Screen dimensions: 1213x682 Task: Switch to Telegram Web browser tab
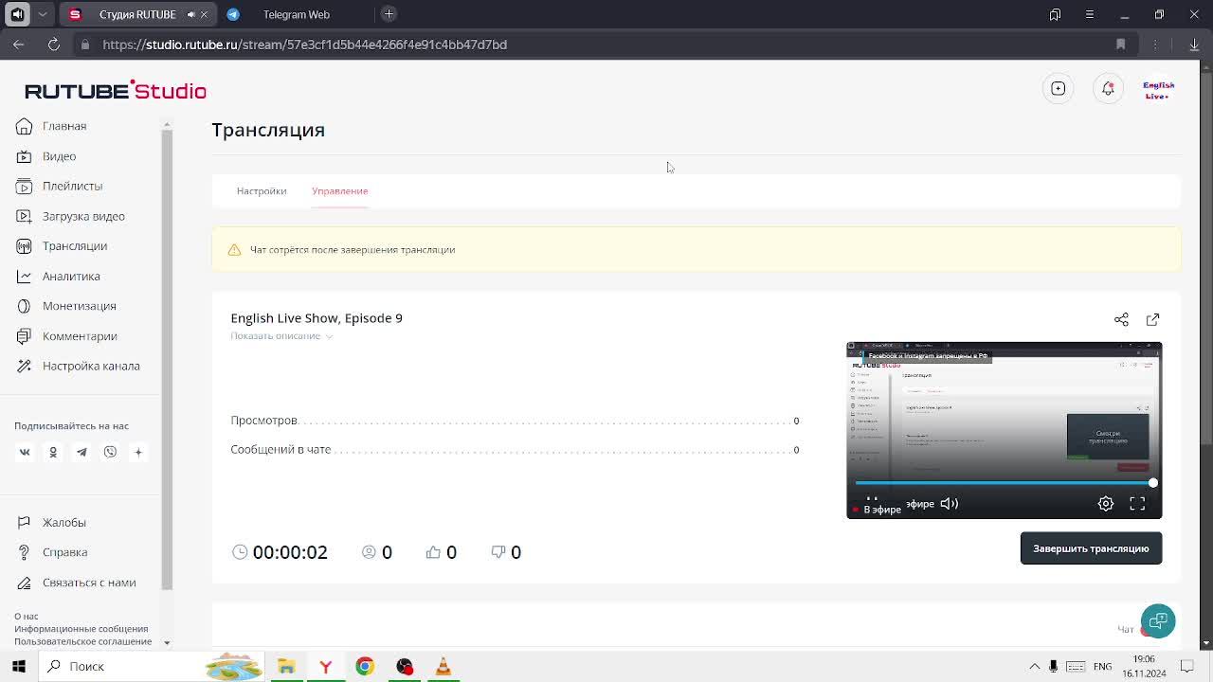coord(296,14)
